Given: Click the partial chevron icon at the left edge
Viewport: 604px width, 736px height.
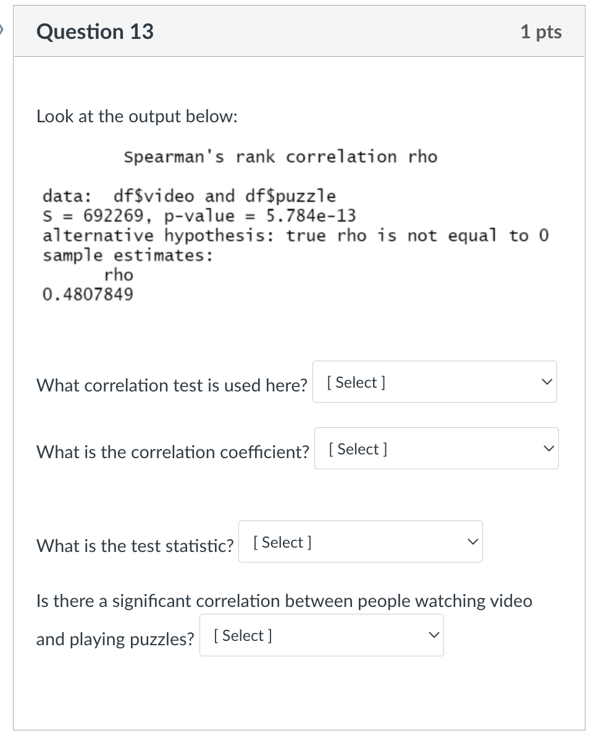Looking at the screenshot, I should pyautogui.click(x=2, y=28).
